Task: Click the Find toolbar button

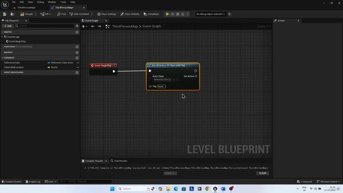Action: coord(62,14)
